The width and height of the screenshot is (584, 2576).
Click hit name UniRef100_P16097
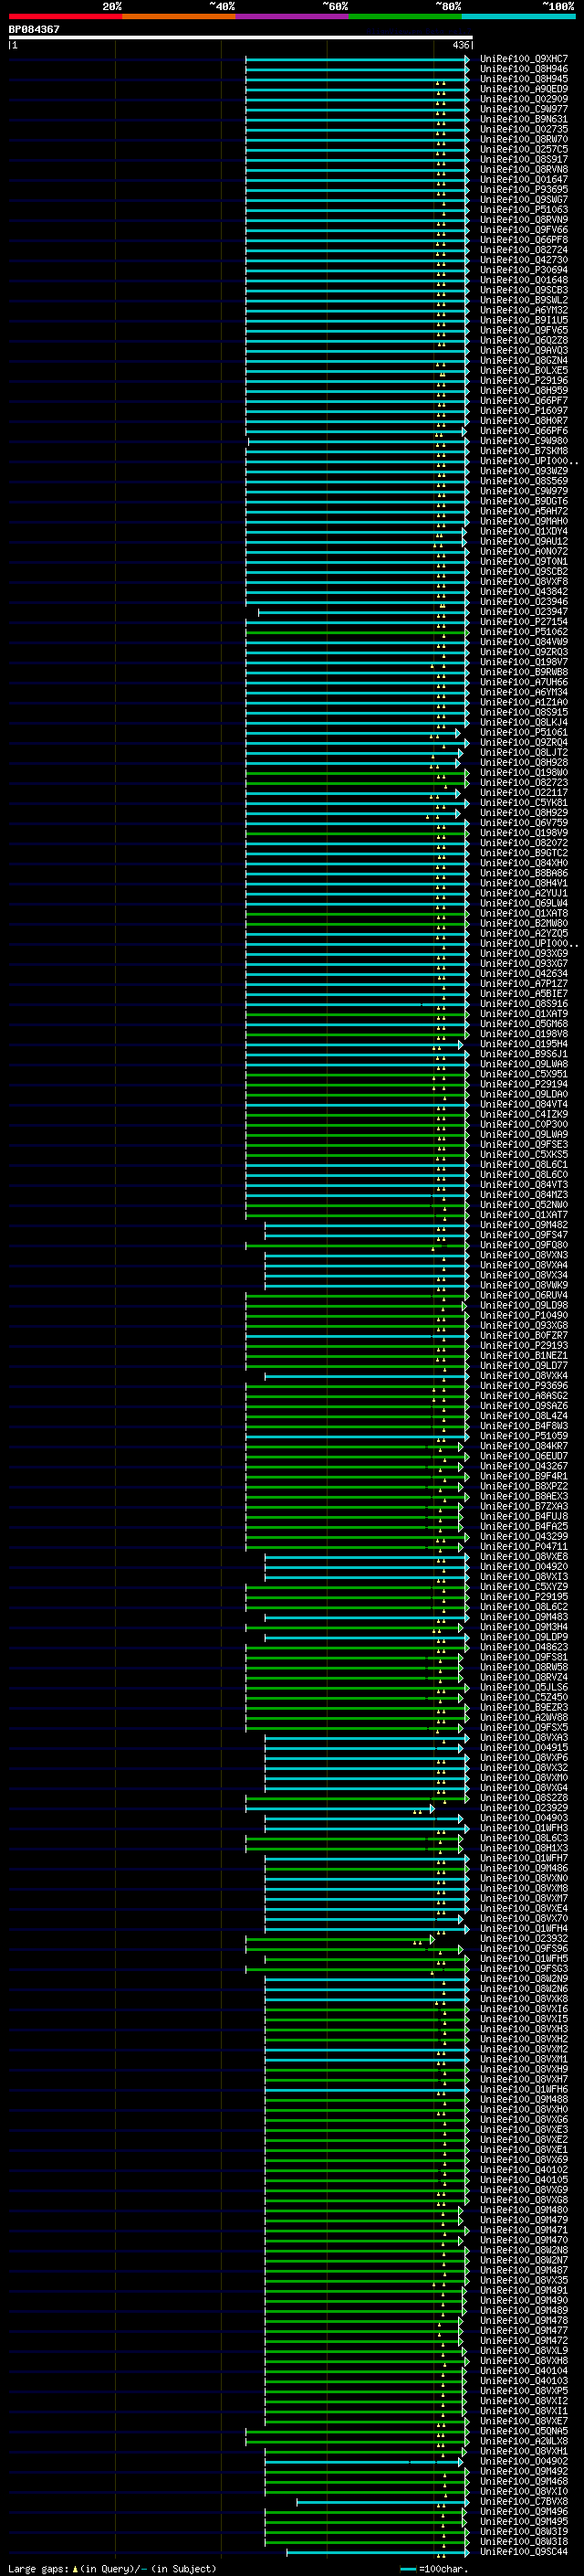[524, 410]
